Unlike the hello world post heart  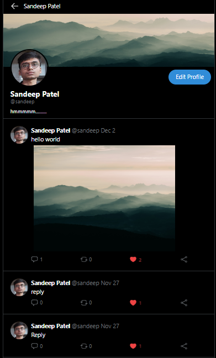[x=133, y=259]
